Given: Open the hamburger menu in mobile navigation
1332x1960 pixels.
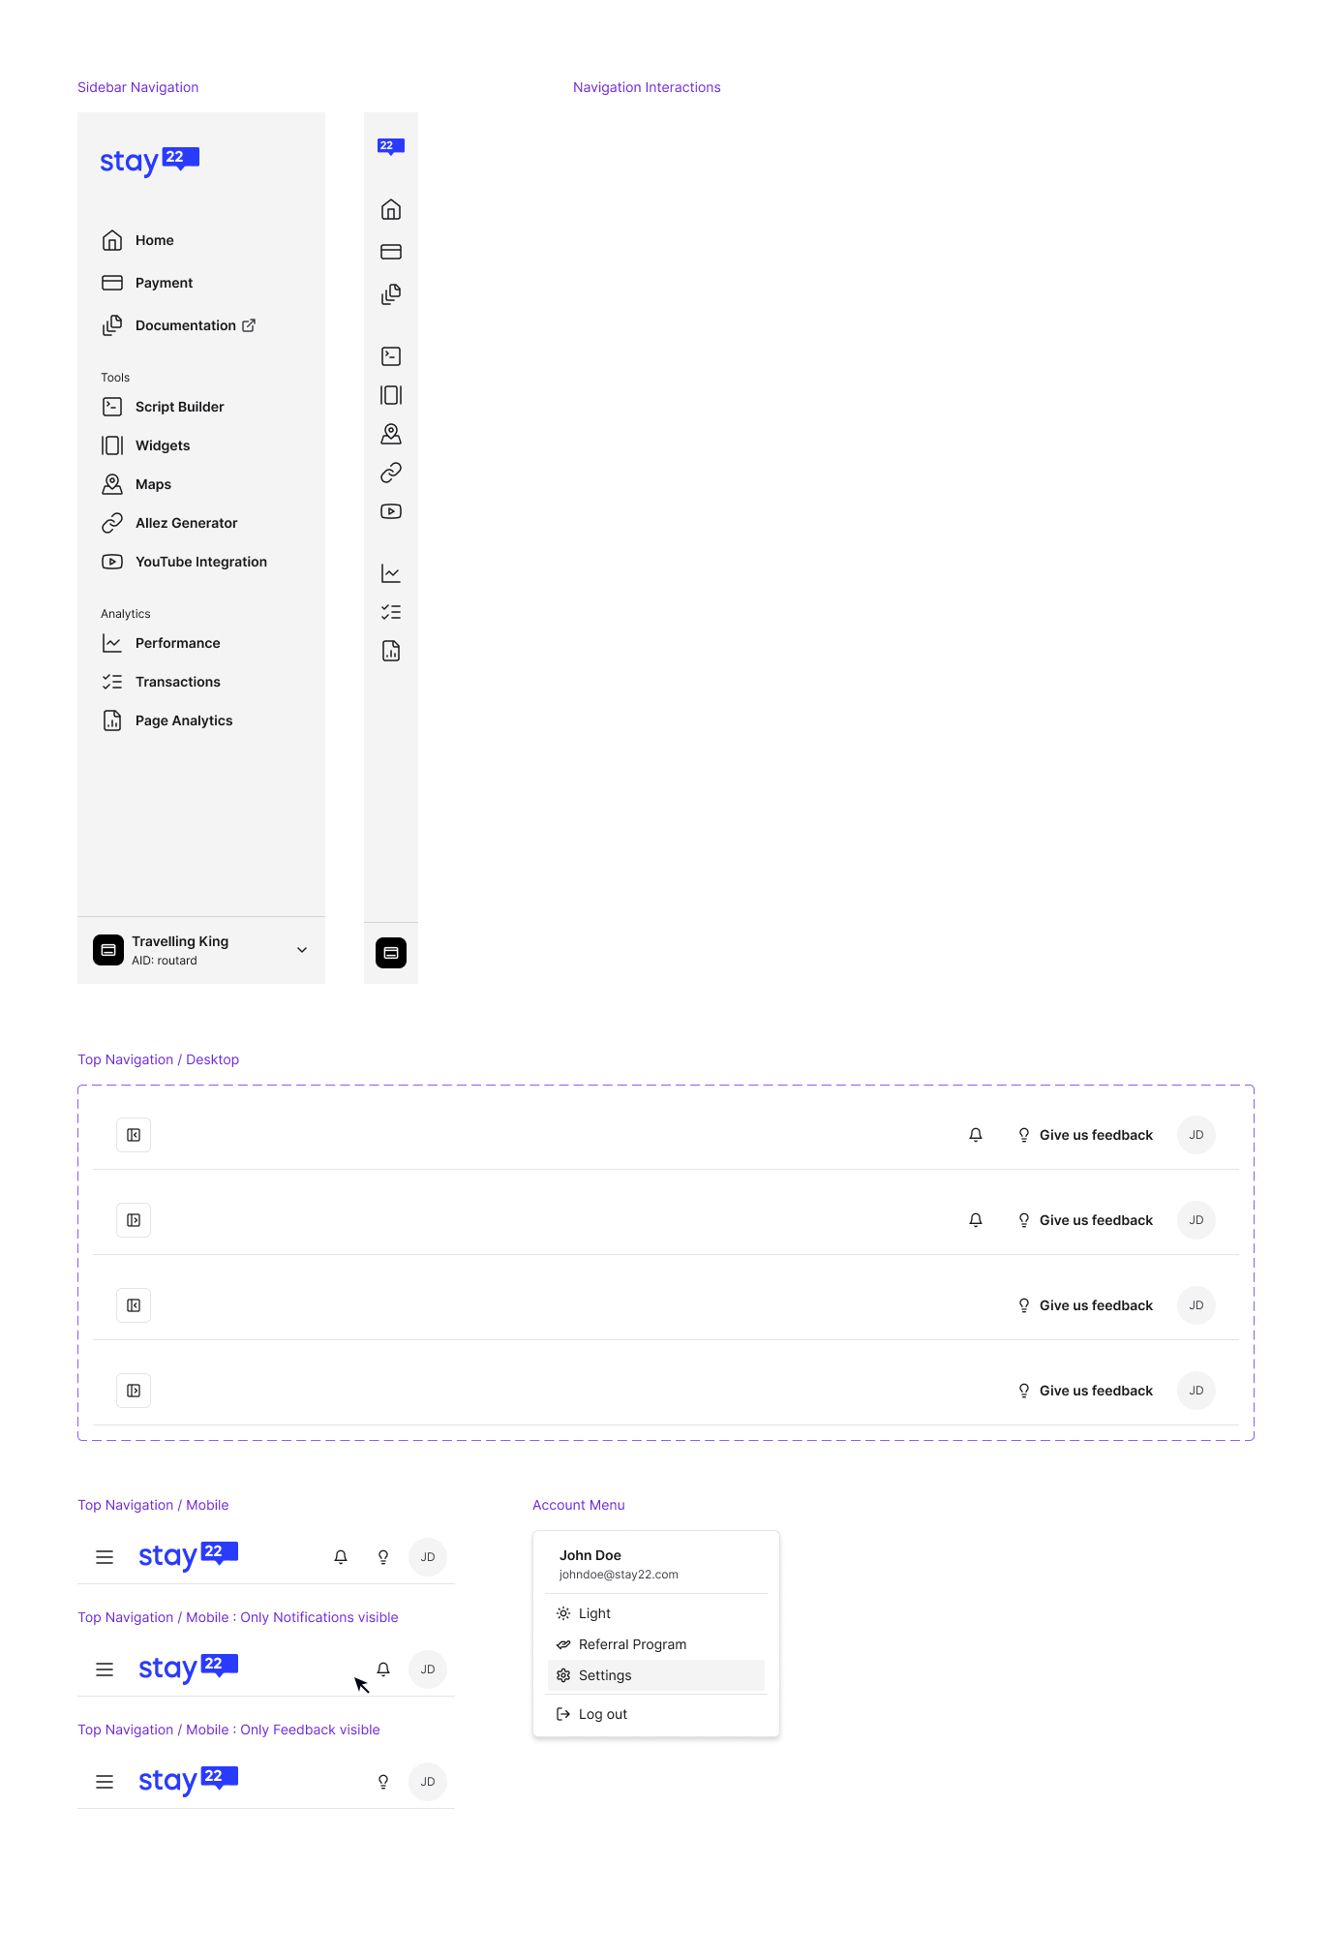Looking at the screenshot, I should tap(104, 1556).
